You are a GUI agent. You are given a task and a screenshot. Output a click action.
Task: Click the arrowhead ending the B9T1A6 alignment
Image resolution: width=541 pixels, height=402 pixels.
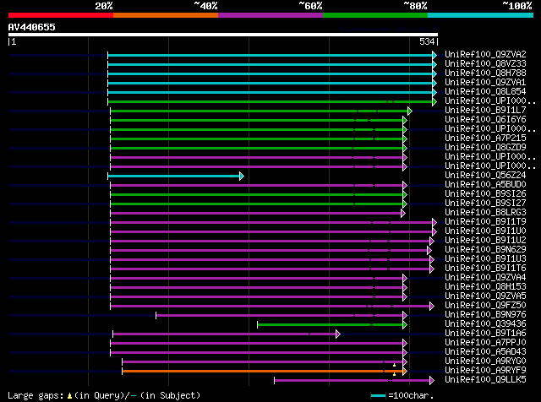coord(338,334)
